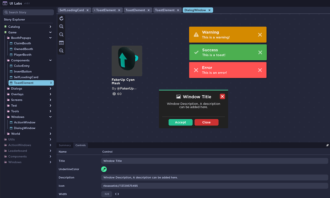Switch to the Summary tab
The height and width of the screenshot is (198, 330).
tap(64, 145)
